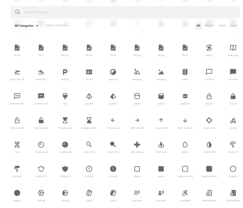Choose the hourglass-top icon
Image resolution: width=243 pixels, height=208 pixels.
click(x=65, y=120)
